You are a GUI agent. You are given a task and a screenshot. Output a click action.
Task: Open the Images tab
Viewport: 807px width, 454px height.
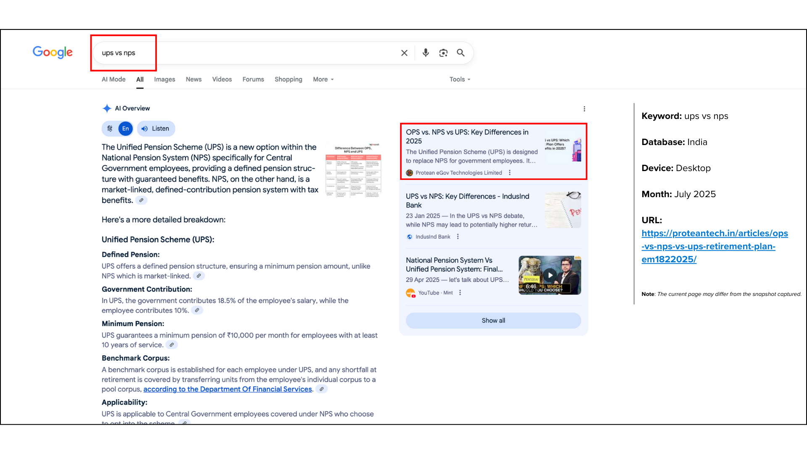[x=164, y=79]
